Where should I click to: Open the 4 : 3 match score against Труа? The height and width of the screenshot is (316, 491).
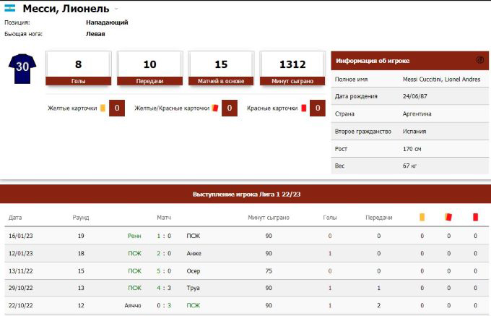(x=164, y=288)
